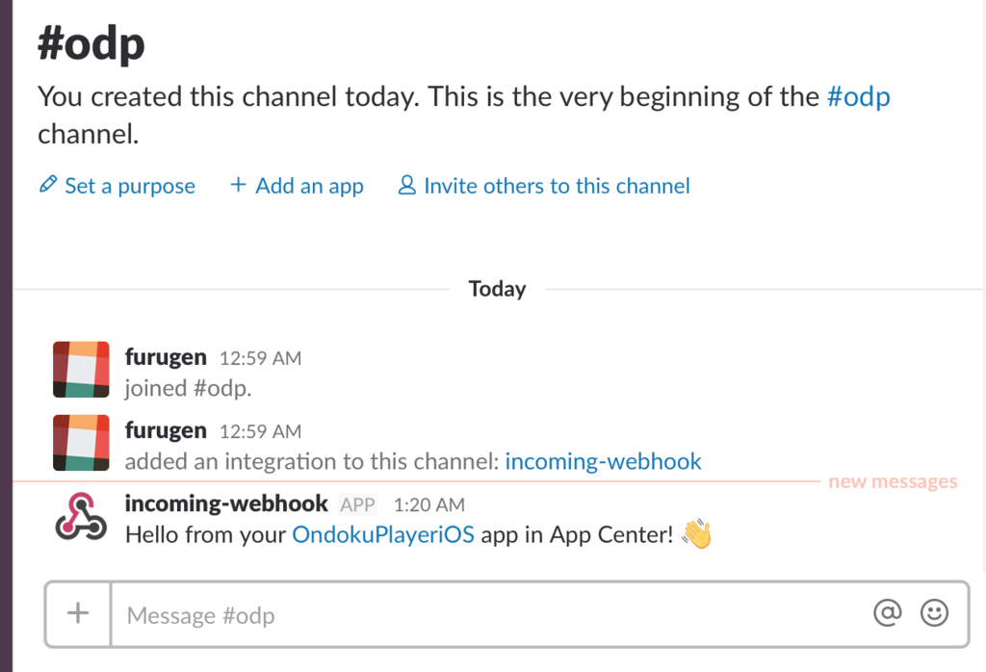Click the Add an app link
This screenshot has height=672, width=986.
(x=309, y=186)
